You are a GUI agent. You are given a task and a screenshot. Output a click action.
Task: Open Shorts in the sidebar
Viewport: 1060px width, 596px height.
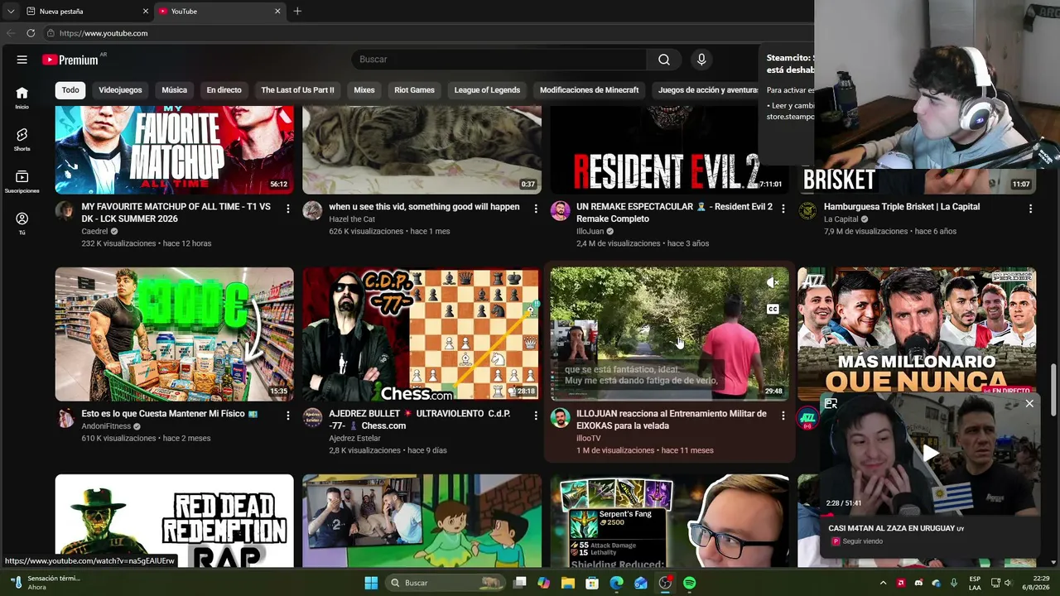(x=22, y=139)
